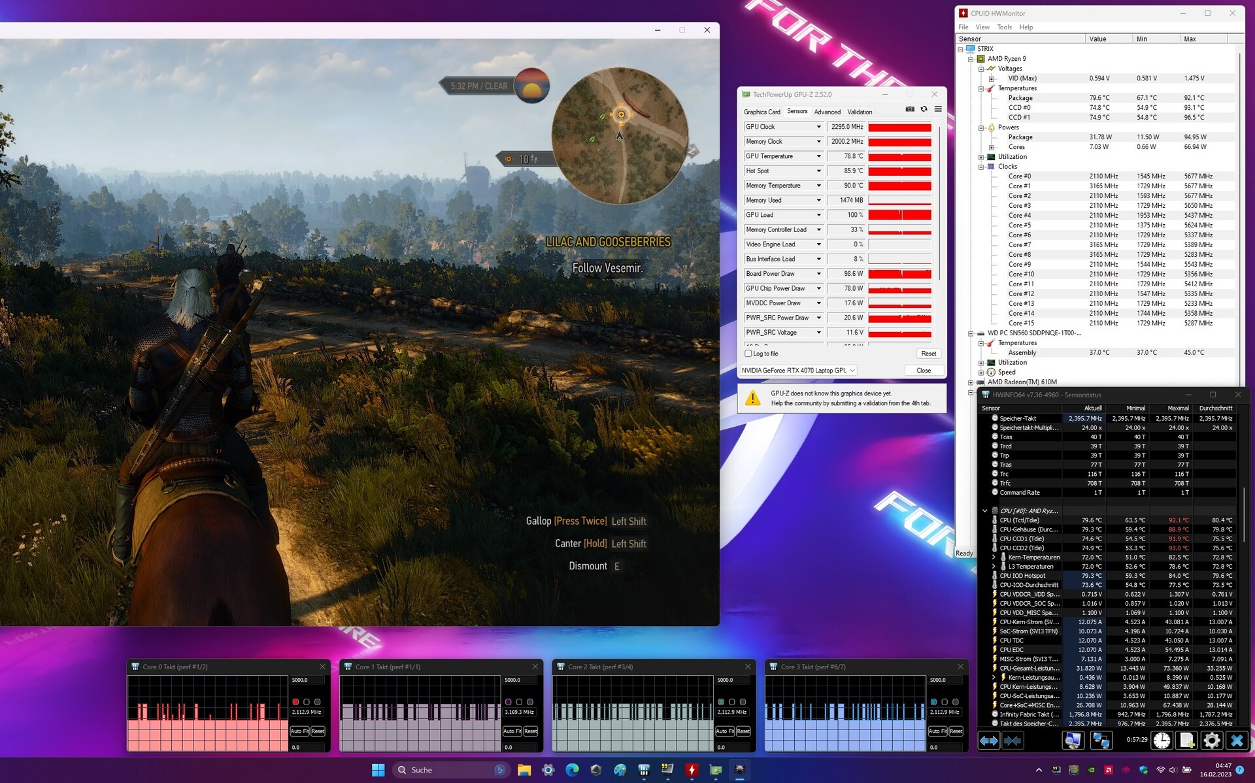Screen dimensions: 1255x783
Task: Click Reset in Core 3 Takt graph
Action: [956, 731]
